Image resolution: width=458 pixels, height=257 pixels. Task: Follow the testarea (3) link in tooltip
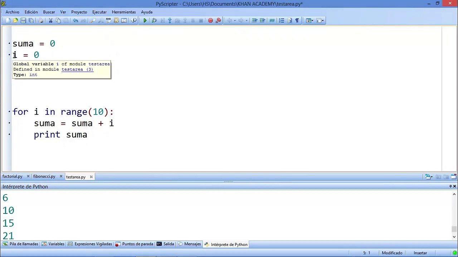coord(77,69)
